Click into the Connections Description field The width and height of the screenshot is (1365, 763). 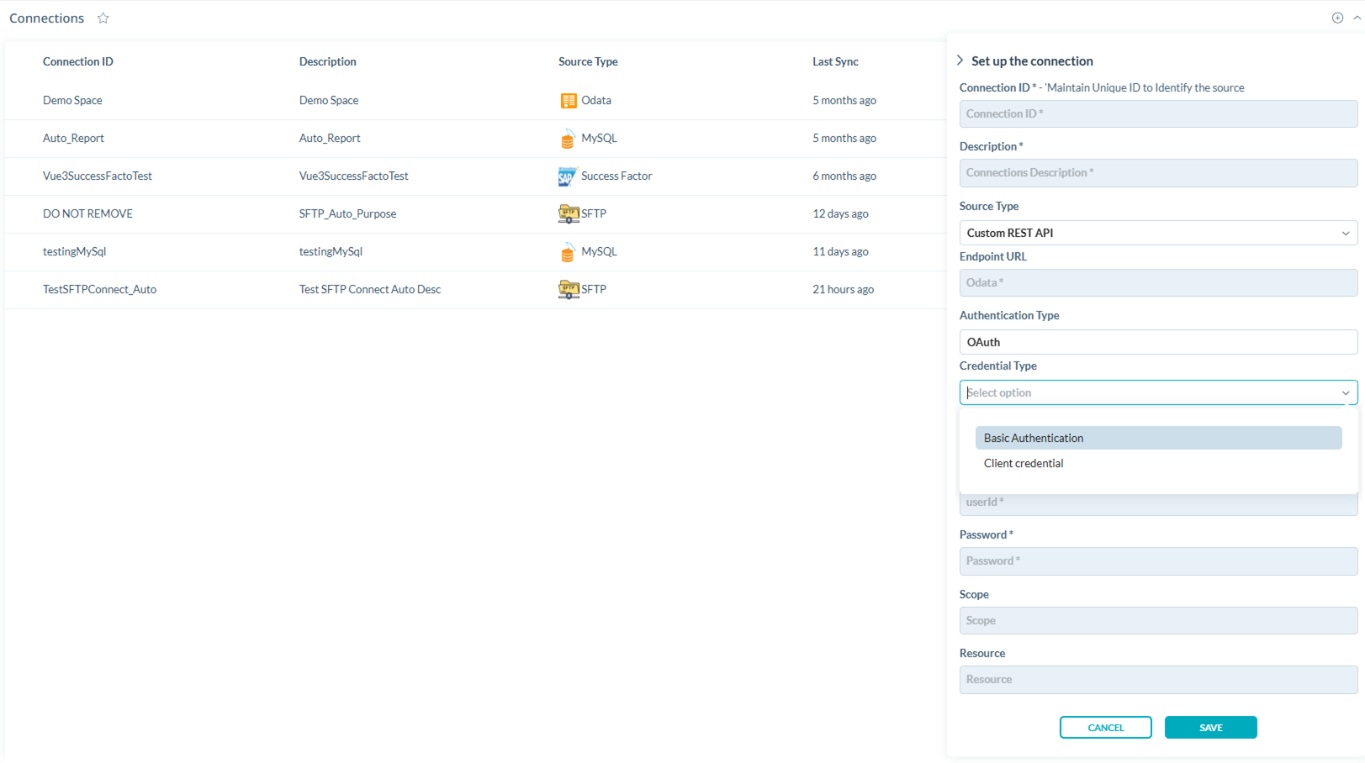pyautogui.click(x=1157, y=173)
